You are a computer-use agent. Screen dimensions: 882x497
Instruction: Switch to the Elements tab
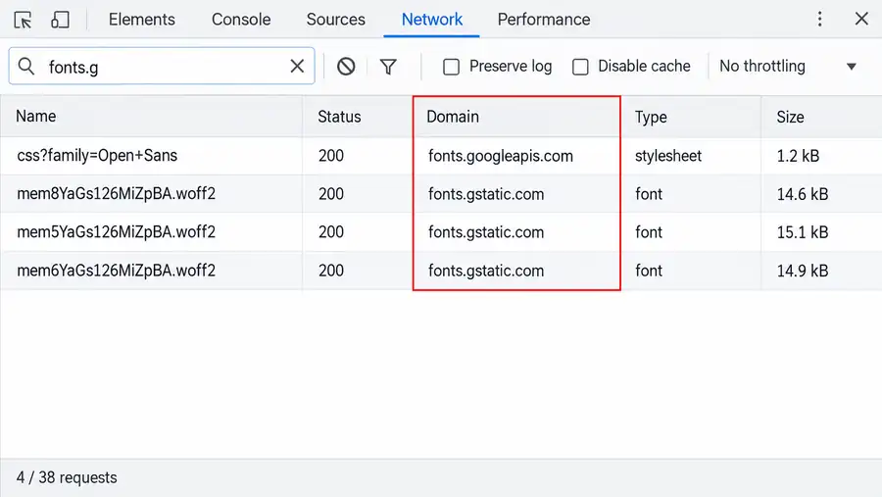click(x=142, y=20)
